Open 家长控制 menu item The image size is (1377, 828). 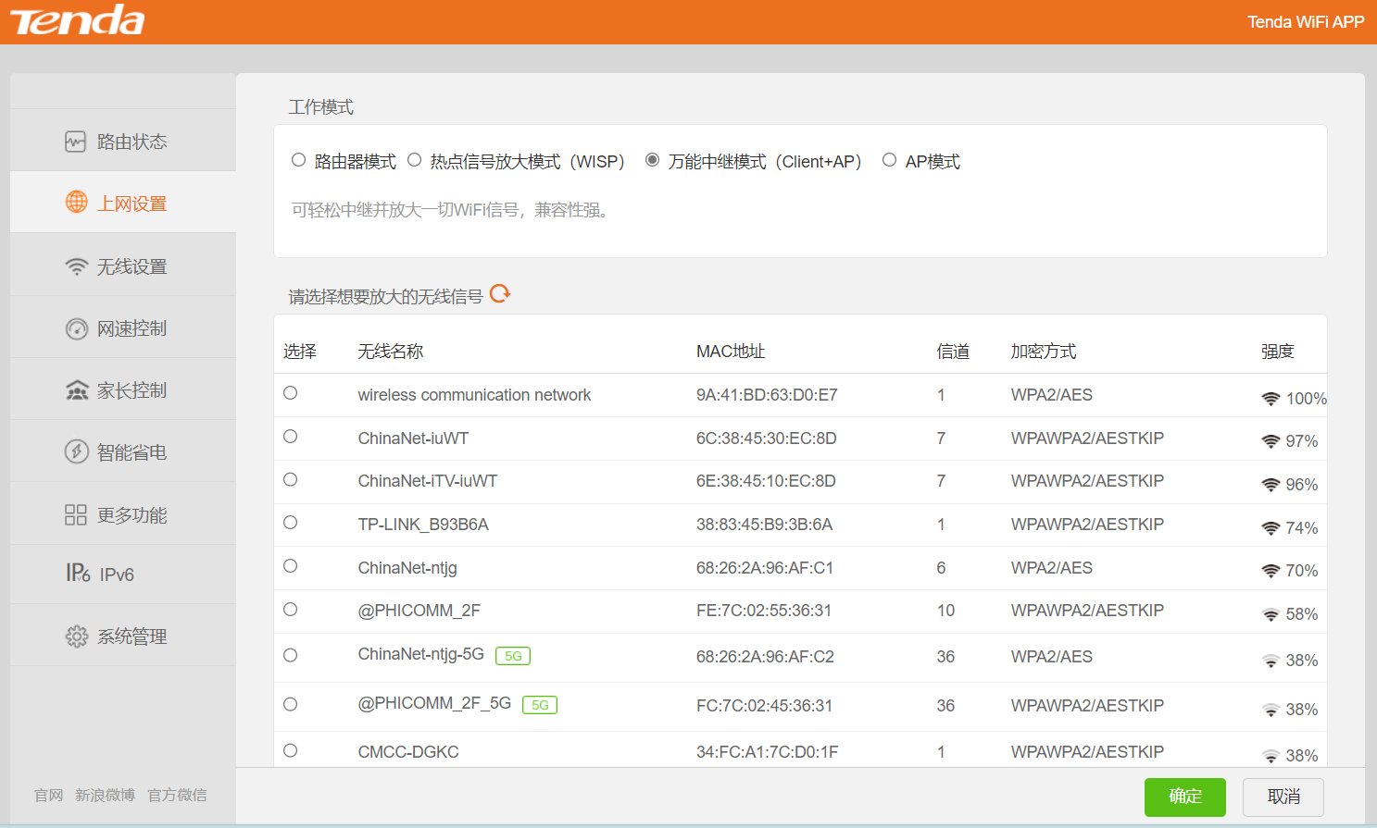[x=123, y=389]
